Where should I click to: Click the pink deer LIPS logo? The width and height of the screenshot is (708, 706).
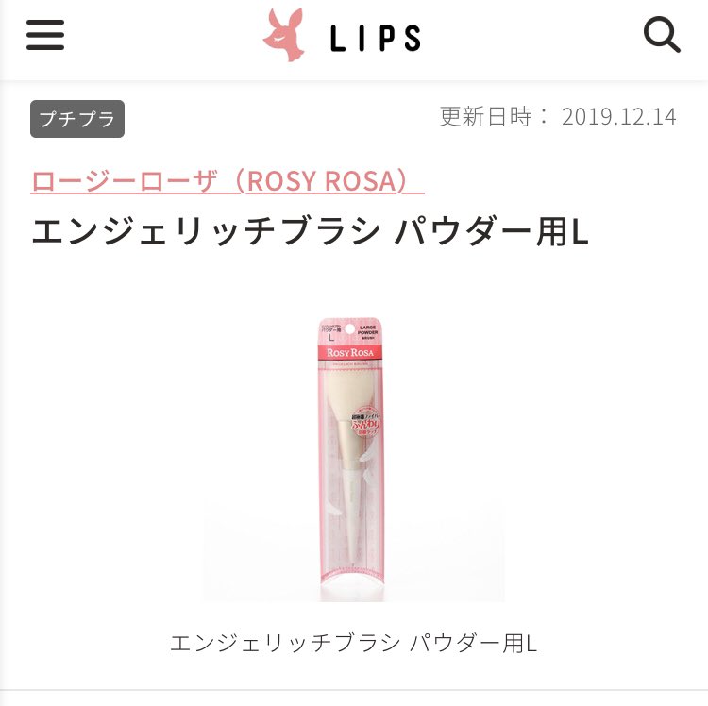tap(283, 35)
